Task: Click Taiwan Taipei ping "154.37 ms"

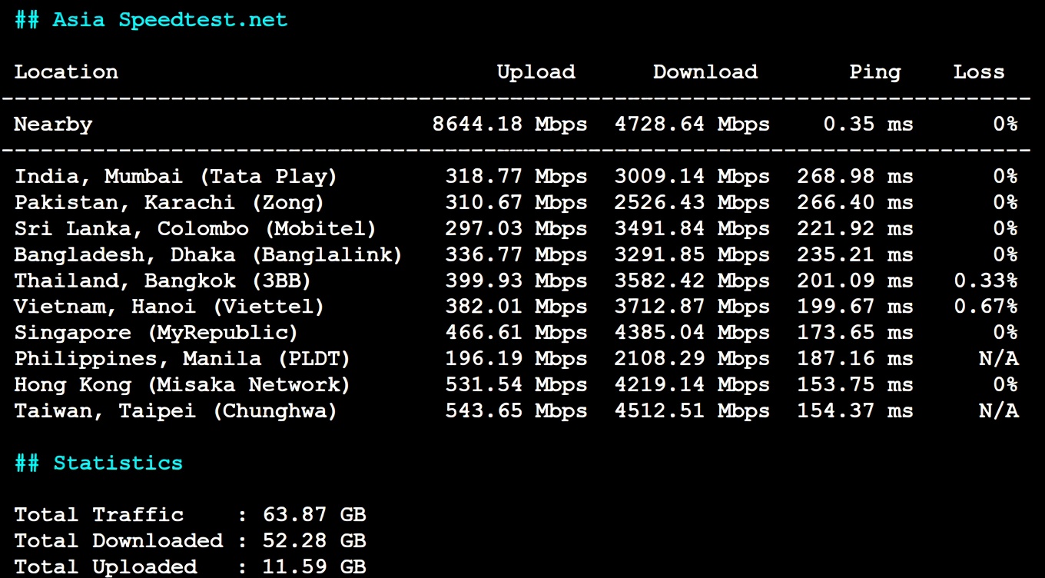Action: (855, 412)
